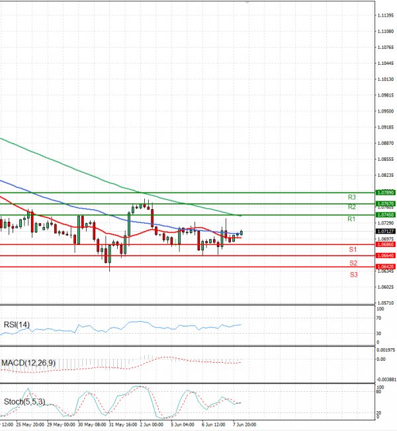Click the 2 Jun 00:00 time label
Viewport: 397px width, 431px height.
(152, 424)
